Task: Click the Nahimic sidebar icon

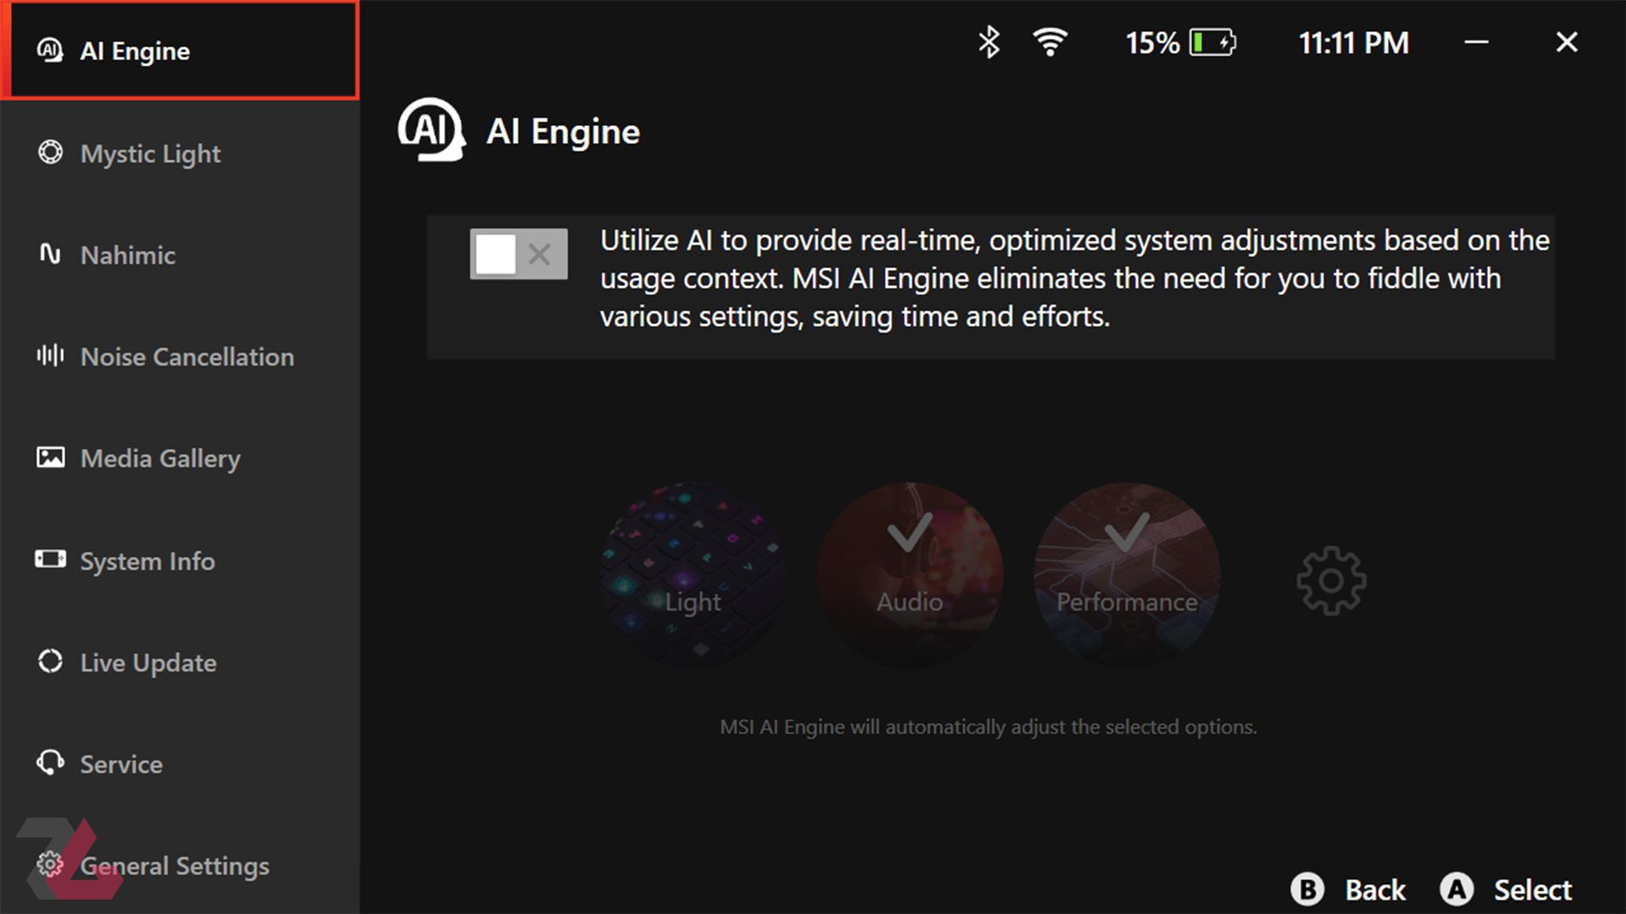Action: (52, 255)
